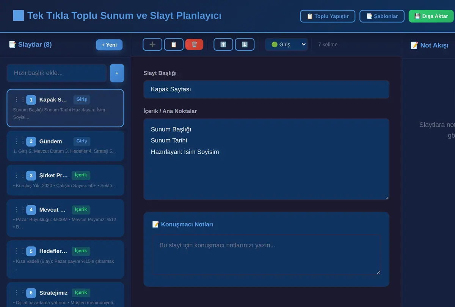The image size is (455, 307).
Task: Click the number 1 badge on Kapak slide
Action: point(31,100)
